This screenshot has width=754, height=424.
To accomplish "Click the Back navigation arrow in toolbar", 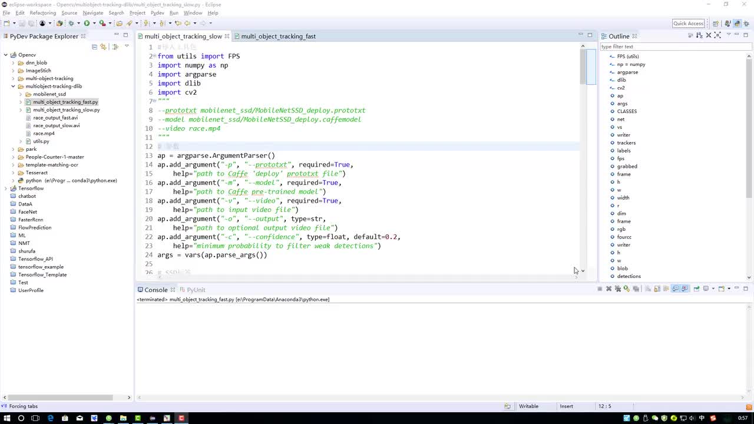I will pyautogui.click(x=187, y=24).
